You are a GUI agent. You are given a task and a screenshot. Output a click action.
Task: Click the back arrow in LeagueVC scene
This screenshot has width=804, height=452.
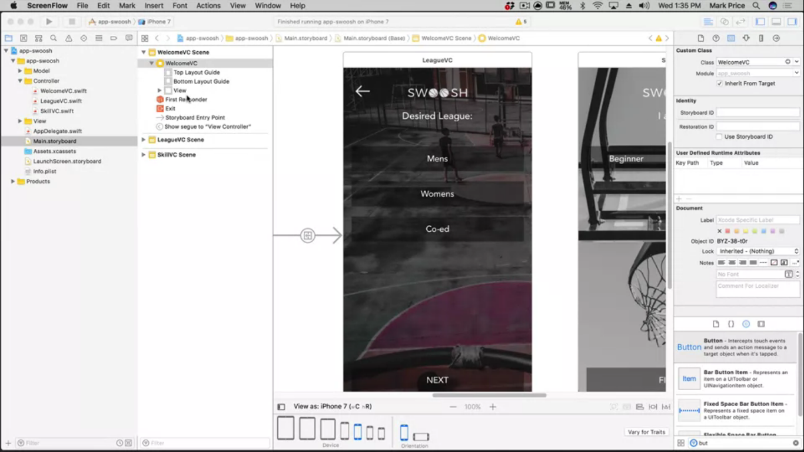[x=363, y=91]
